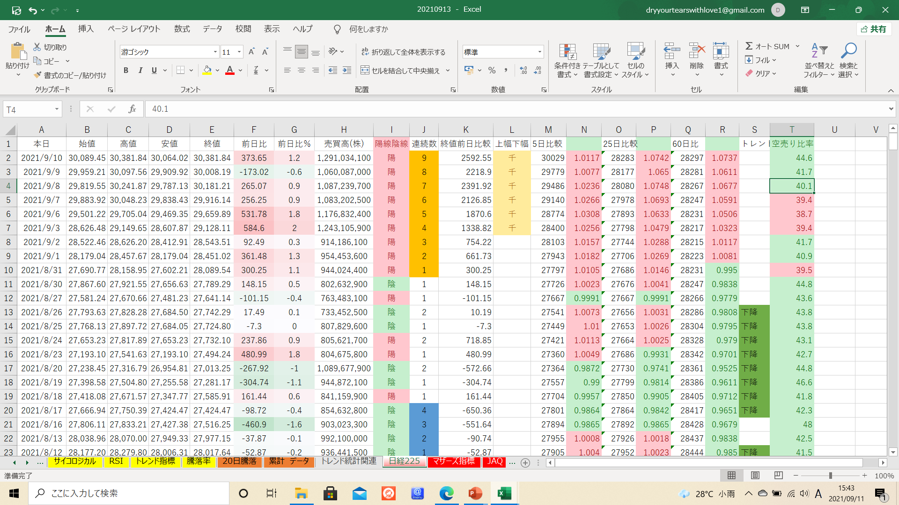The width and height of the screenshot is (899, 505).
Task: Open the font name dropdown
Action: [x=215, y=52]
